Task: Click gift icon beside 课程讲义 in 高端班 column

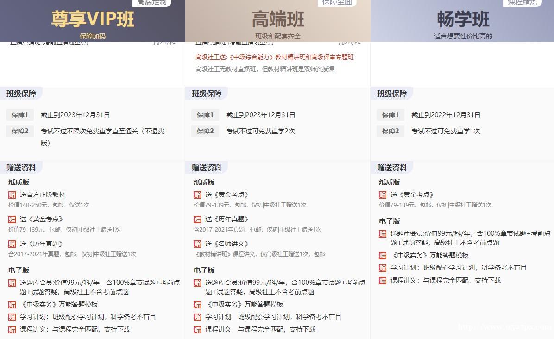Action: pyautogui.click(x=197, y=330)
